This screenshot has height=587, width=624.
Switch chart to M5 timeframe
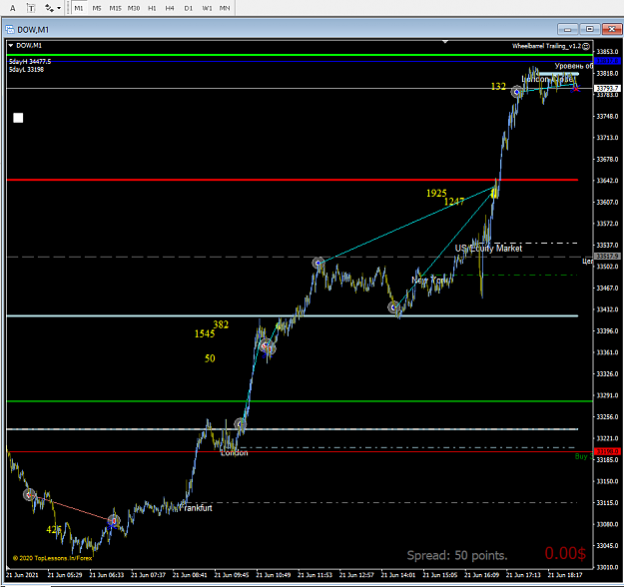point(97,8)
